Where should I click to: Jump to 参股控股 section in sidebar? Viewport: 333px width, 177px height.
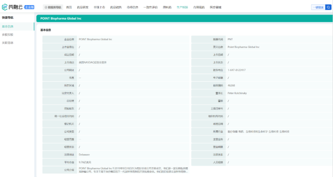pyautogui.click(x=8, y=35)
